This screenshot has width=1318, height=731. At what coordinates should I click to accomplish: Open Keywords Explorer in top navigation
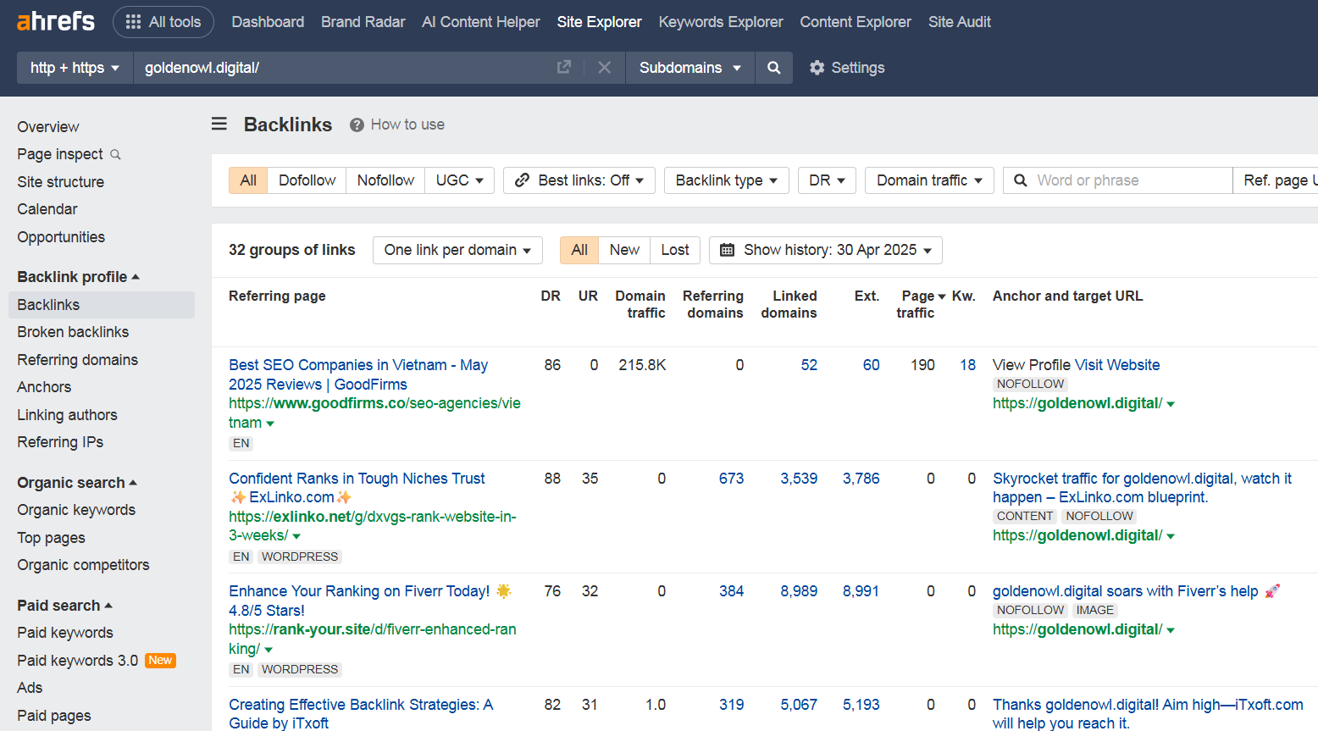click(720, 22)
